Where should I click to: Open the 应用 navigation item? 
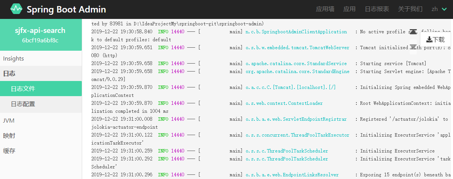(349, 9)
